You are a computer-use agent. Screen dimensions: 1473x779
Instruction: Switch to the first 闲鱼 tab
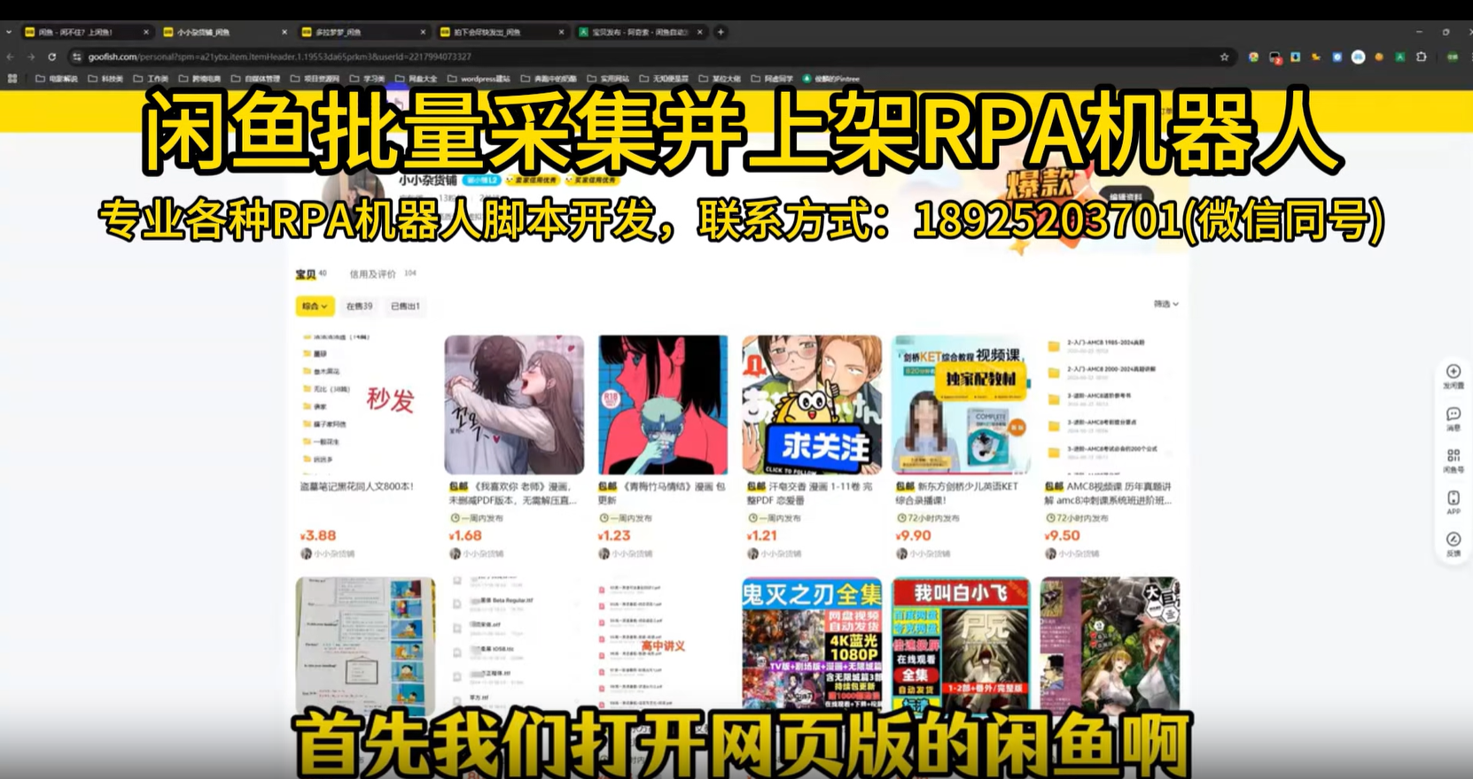tap(87, 32)
